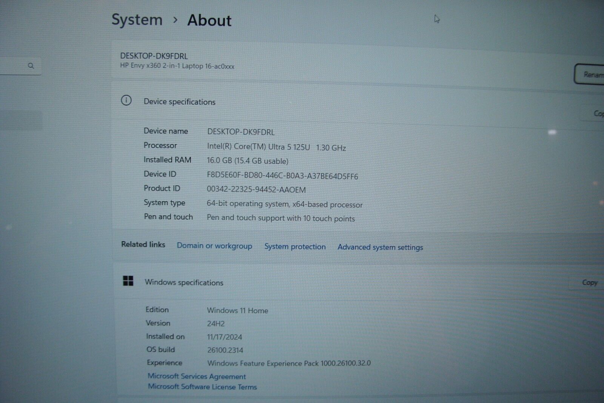The height and width of the screenshot is (403, 604).
Task: Copy the Windows specifications
Action: tap(589, 282)
